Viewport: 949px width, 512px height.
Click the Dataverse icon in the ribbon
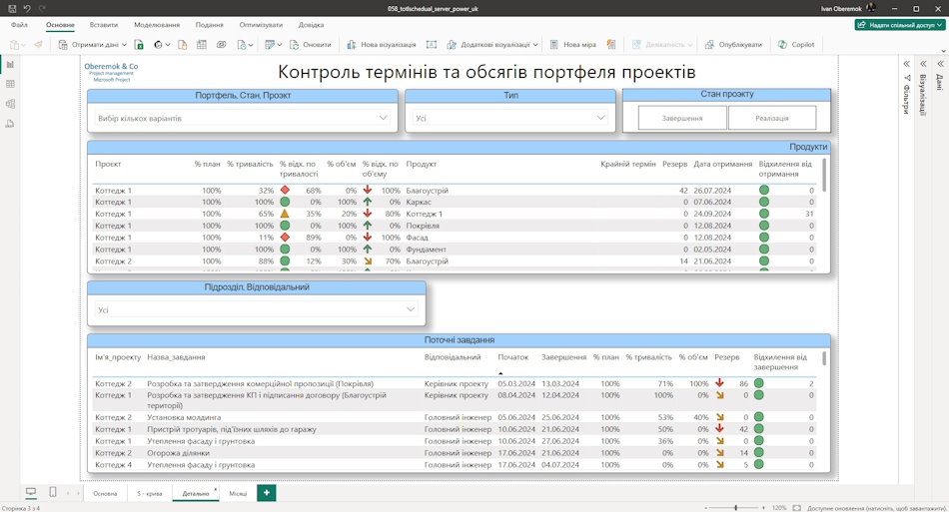(x=222, y=45)
